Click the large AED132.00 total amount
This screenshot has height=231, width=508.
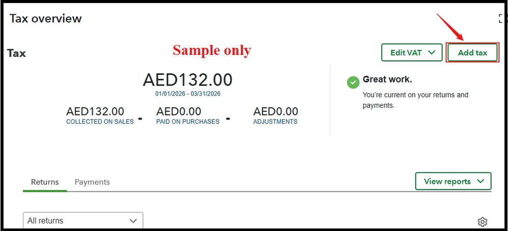point(187,80)
